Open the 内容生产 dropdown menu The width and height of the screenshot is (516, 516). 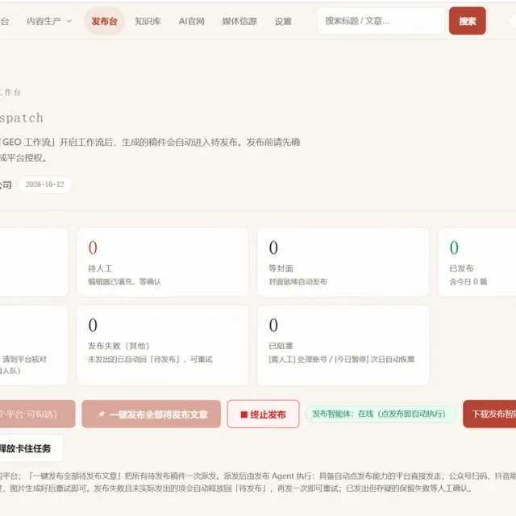[49, 22]
